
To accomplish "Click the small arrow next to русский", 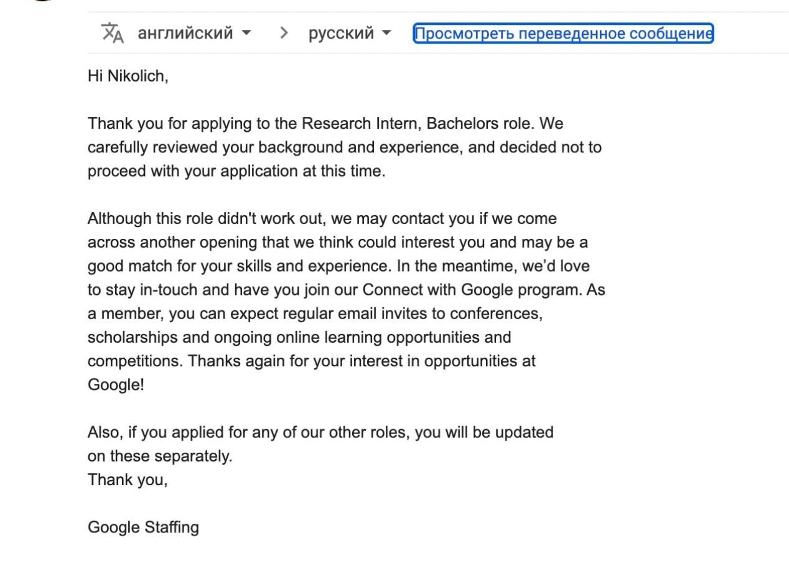I will pyautogui.click(x=386, y=32).
